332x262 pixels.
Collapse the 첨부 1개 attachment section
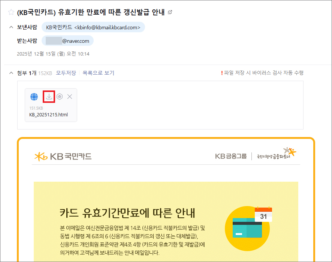[10, 73]
